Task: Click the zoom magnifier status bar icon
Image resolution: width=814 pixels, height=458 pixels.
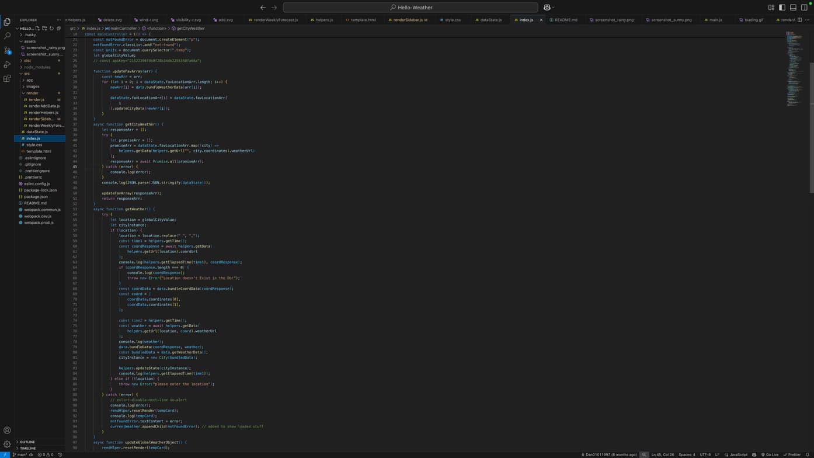Action: (644, 454)
